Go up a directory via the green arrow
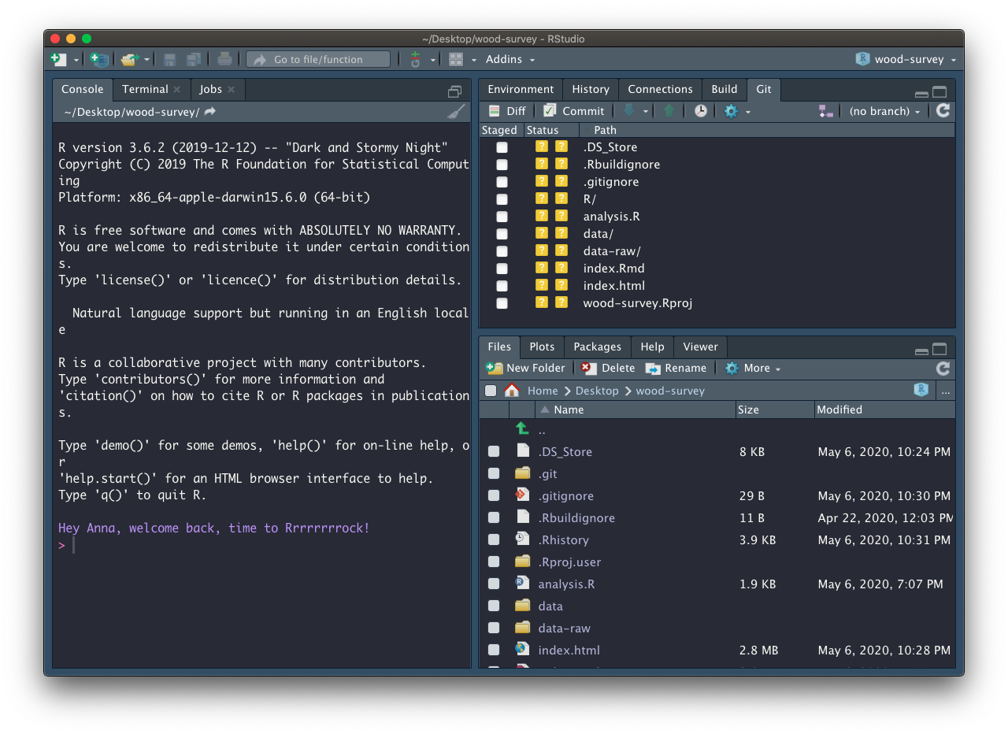This screenshot has width=1008, height=734. pyautogui.click(x=522, y=429)
